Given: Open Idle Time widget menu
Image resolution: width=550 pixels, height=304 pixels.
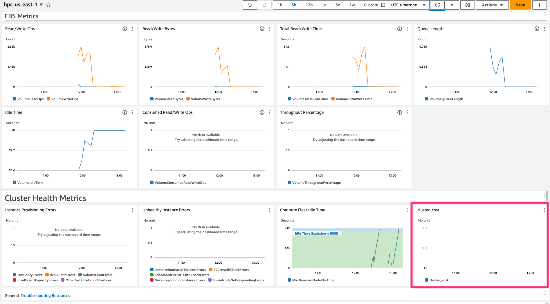Looking at the screenshot, I should [132, 112].
